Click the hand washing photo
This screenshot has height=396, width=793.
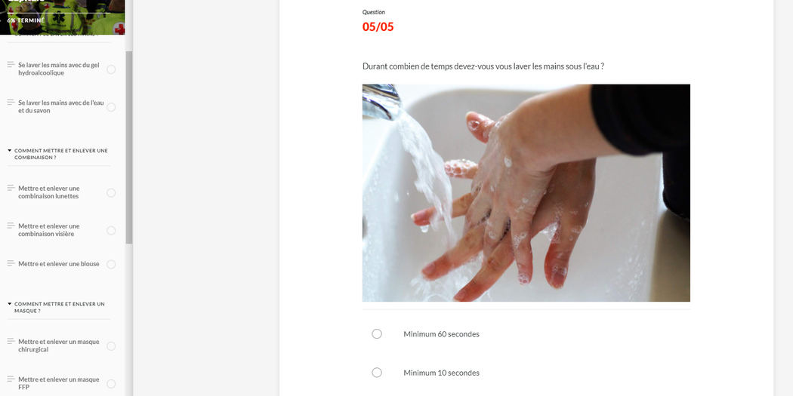[x=526, y=193]
